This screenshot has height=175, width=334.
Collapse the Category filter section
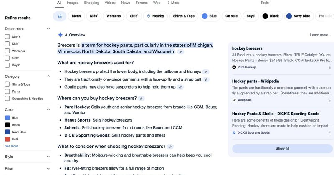coord(48,76)
